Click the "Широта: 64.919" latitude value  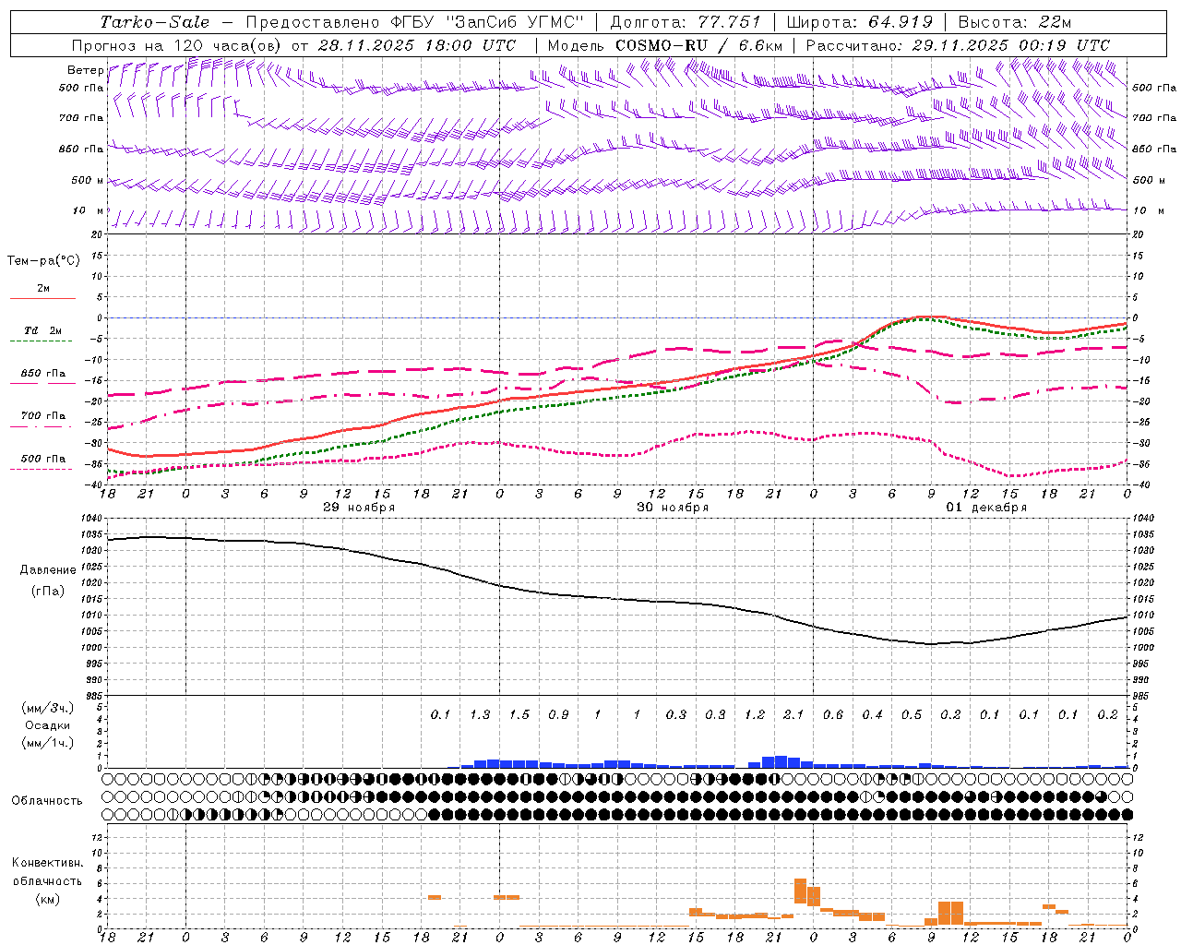[859, 22]
